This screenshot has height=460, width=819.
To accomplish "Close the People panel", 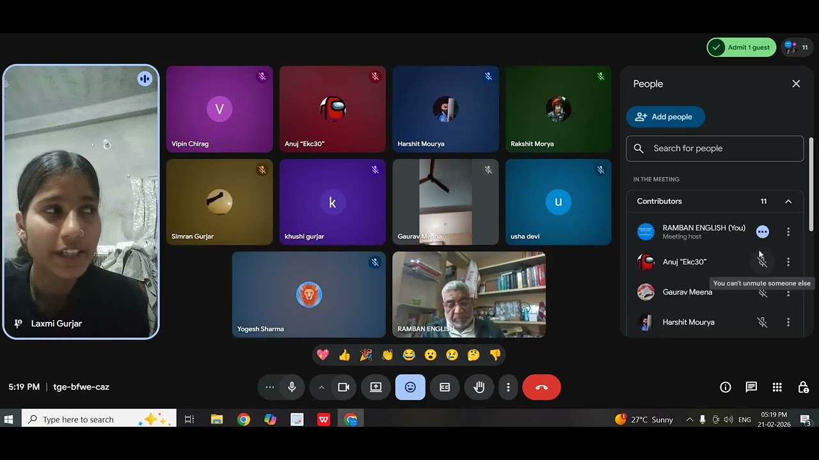I will [796, 84].
